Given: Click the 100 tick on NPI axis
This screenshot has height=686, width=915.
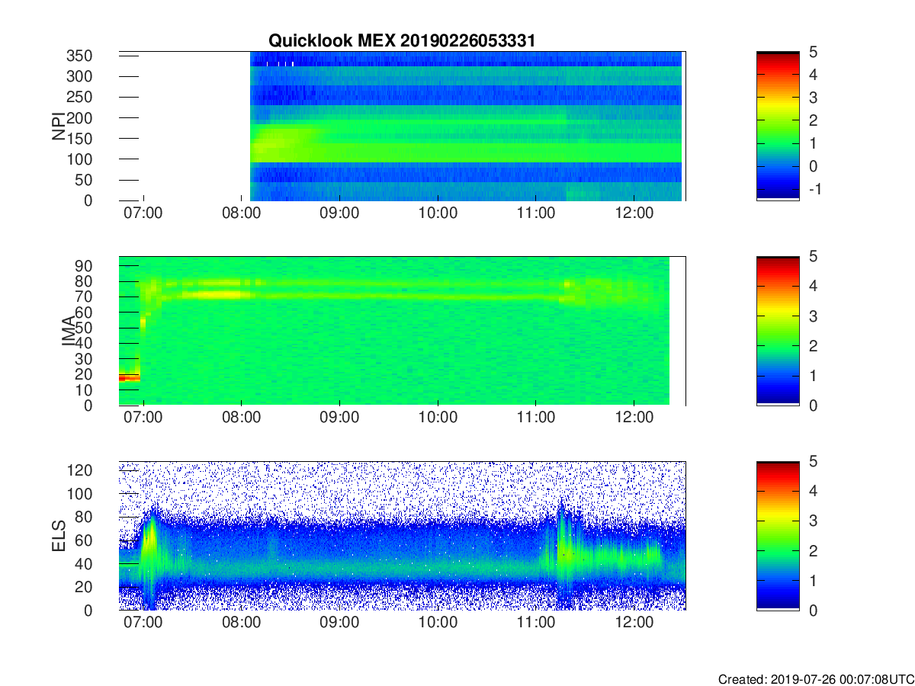Looking at the screenshot, I should click(81, 159).
